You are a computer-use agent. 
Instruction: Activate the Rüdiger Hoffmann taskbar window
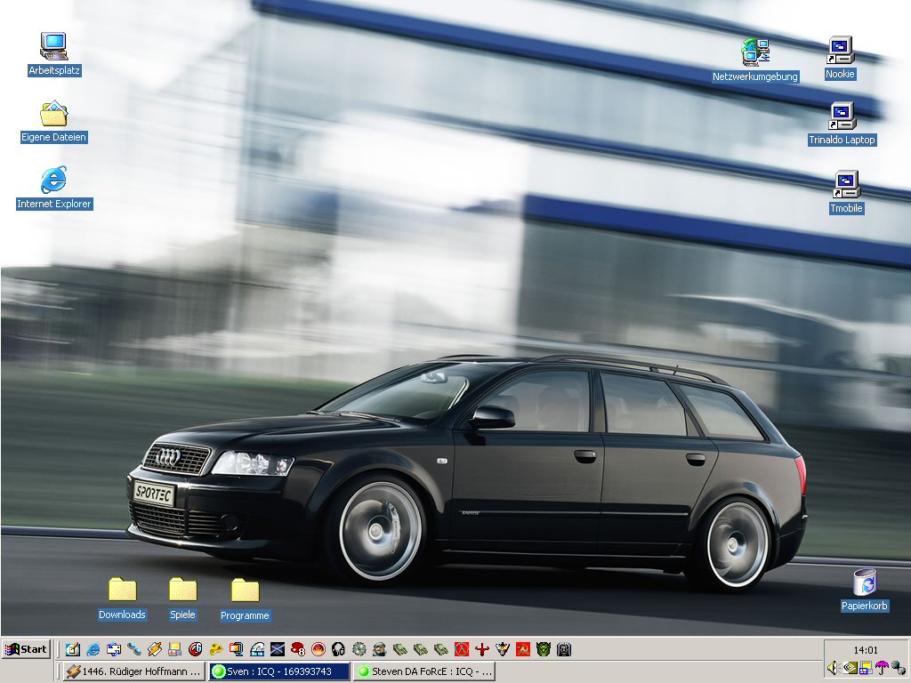click(x=133, y=671)
